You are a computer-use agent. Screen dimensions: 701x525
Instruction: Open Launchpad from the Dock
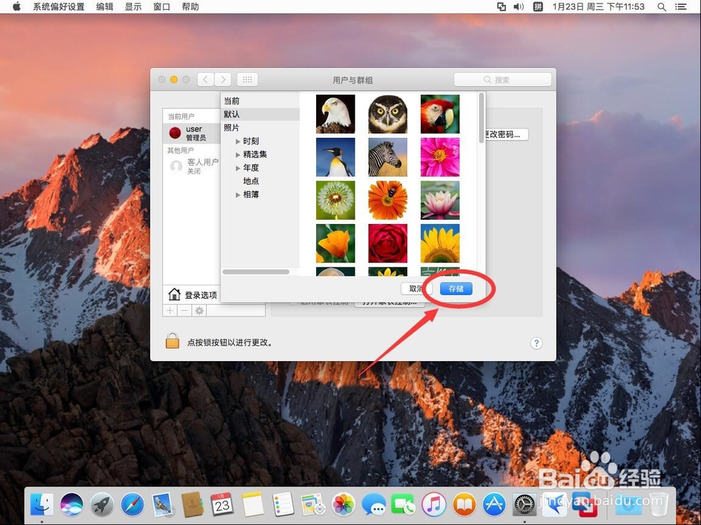click(102, 505)
